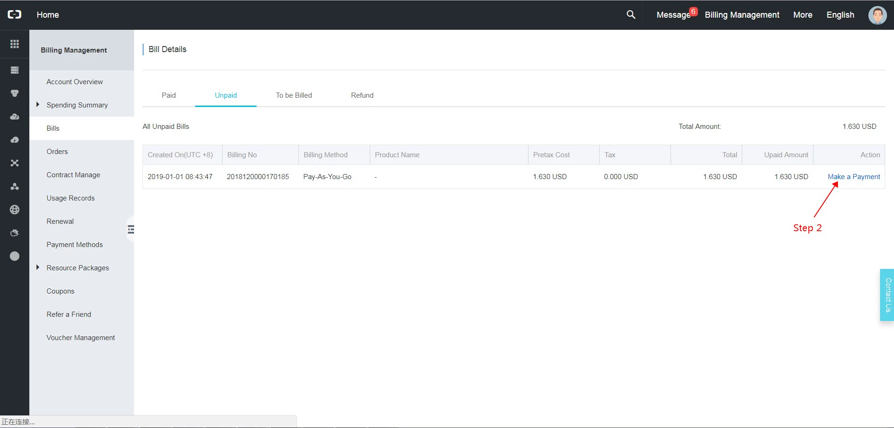The width and height of the screenshot is (894, 428).
Task: Click the cloud database icon in sidebar
Action: point(14,117)
